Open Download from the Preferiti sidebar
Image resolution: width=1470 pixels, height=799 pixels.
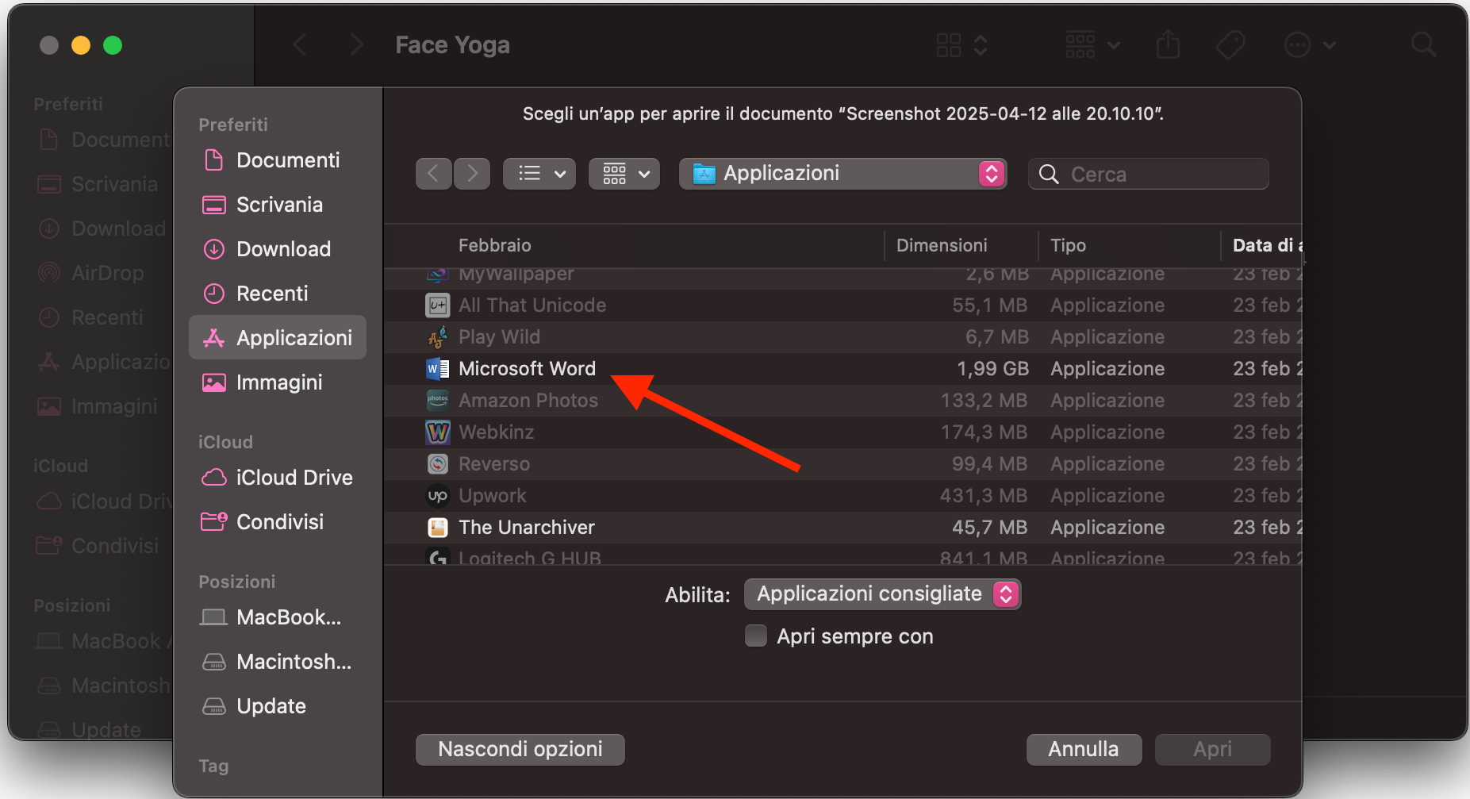pos(283,248)
